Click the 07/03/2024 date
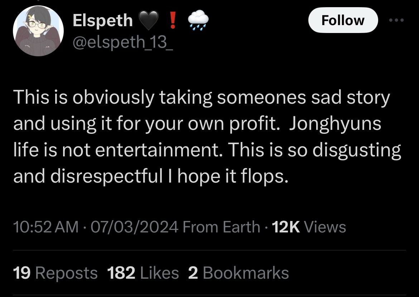 tap(134, 227)
